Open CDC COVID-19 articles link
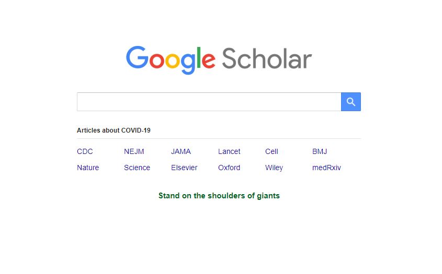This screenshot has width=442, height=274. pyautogui.click(x=85, y=151)
